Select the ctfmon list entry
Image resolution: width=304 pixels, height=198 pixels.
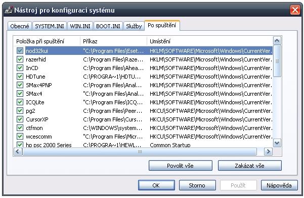[34, 128]
